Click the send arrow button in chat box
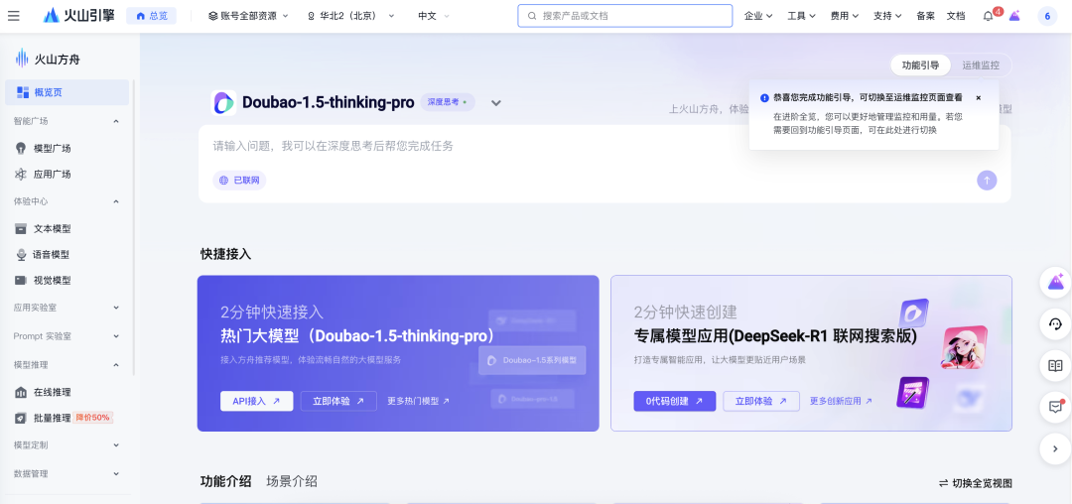Screen dimensions: 1072x504 pyautogui.click(x=987, y=181)
